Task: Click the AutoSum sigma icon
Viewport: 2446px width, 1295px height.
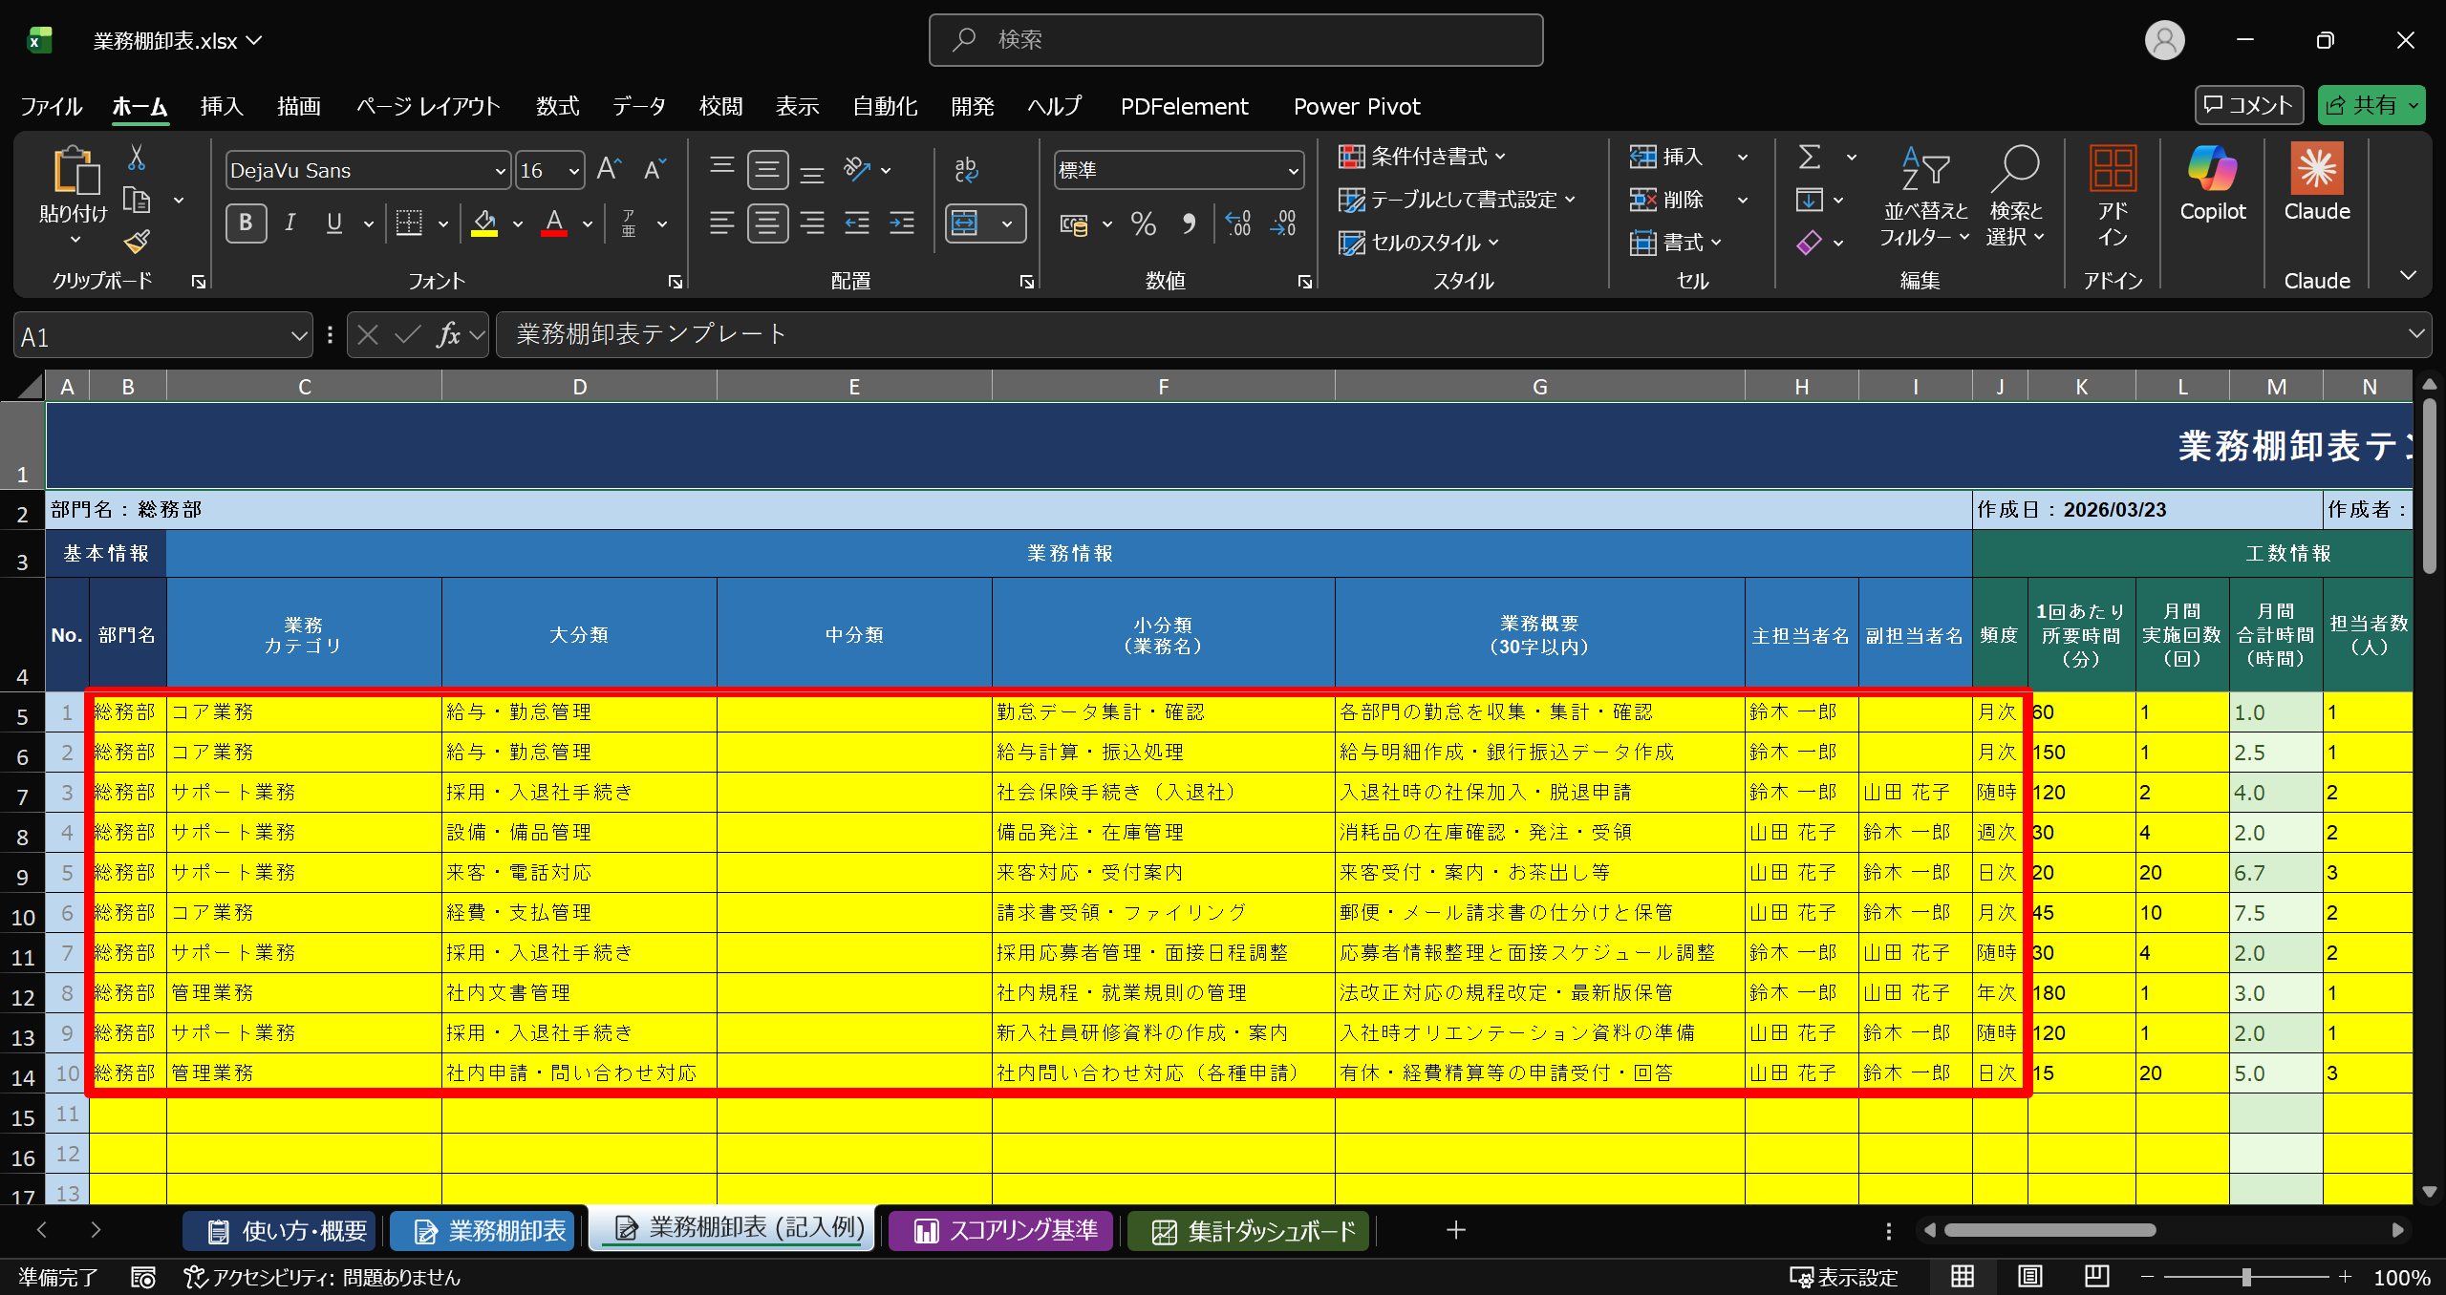Action: tap(1809, 157)
